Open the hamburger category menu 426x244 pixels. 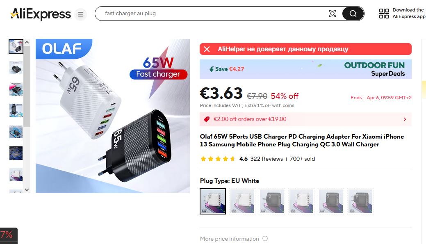pos(80,14)
